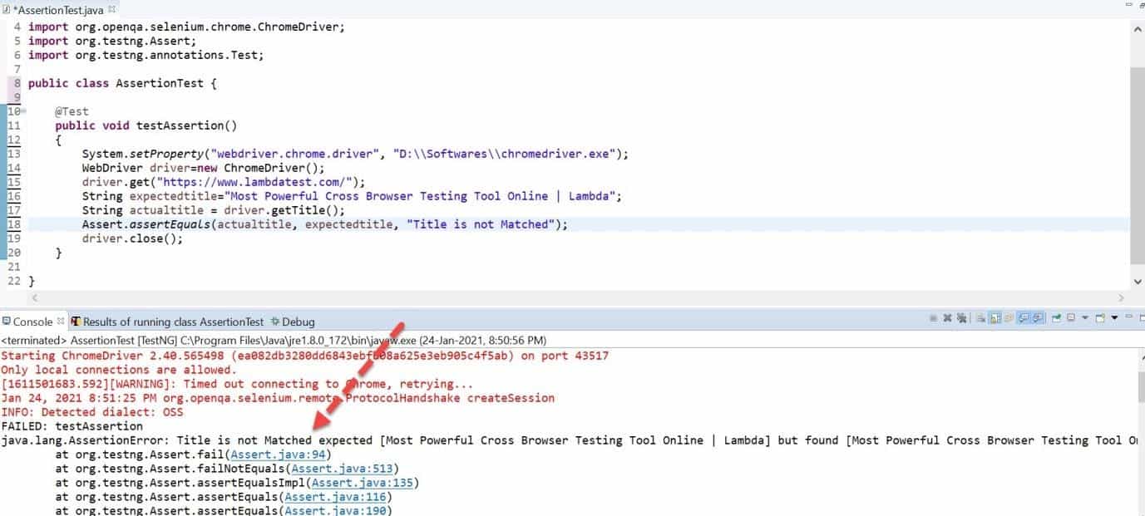Open the Display Selected Console dropdown arrow

(1085, 318)
